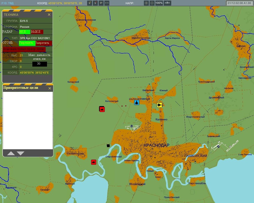
Task: Allow fire with Разрешить button
Action: coord(27,43)
